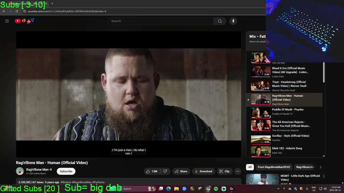Open site information icon in address bar

24,11
